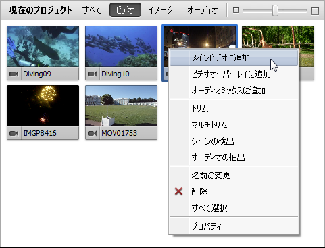The width and height of the screenshot is (325, 248).
Task: Open プロパティ from the context menu
Action: coord(234,226)
